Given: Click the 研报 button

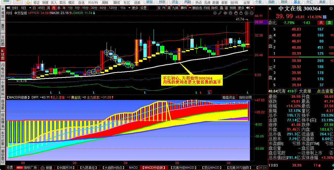Looking at the screenshot, I should pyautogui.click(x=150, y=2).
